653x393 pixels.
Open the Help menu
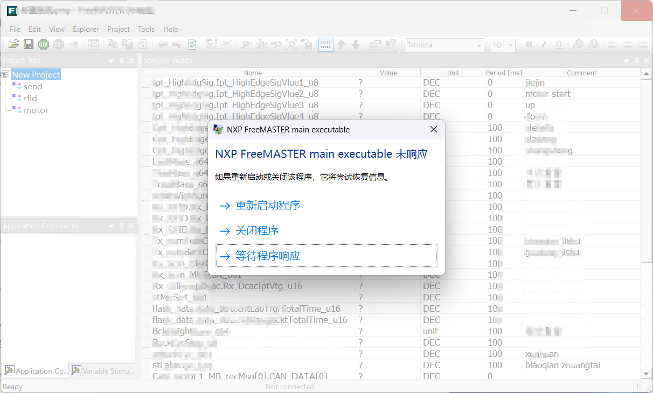click(x=171, y=29)
